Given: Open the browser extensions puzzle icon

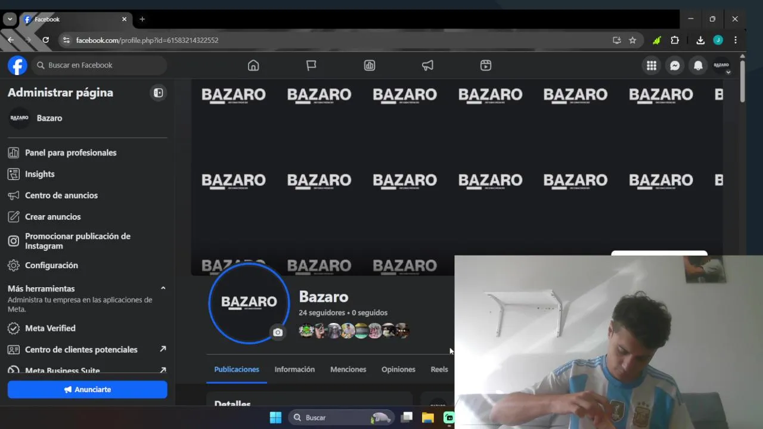Looking at the screenshot, I should coord(675,40).
